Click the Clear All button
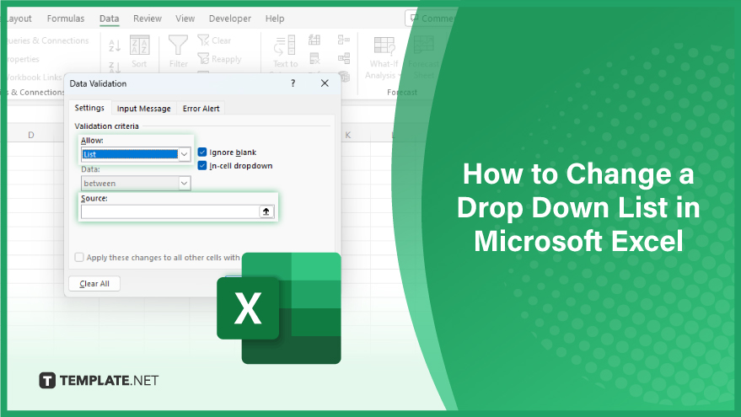Viewport: 741px width, 417px height. pos(94,283)
